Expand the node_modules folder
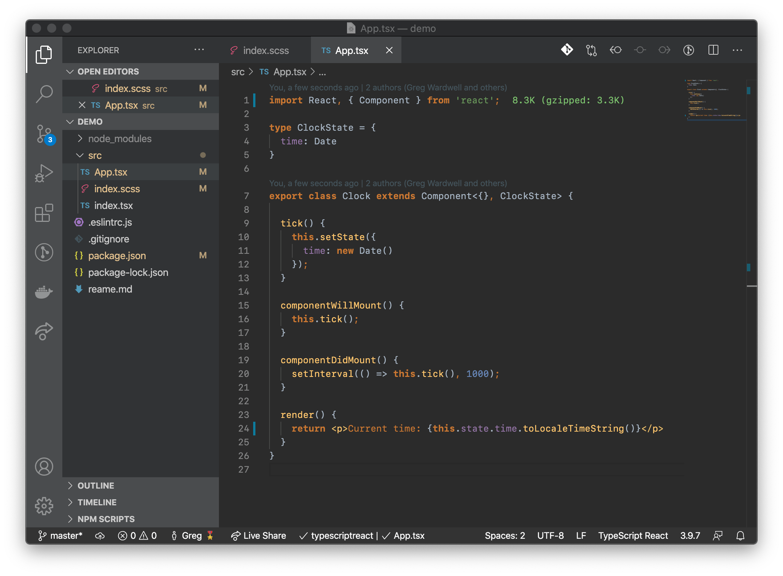This screenshot has height=576, width=783. pos(119,139)
